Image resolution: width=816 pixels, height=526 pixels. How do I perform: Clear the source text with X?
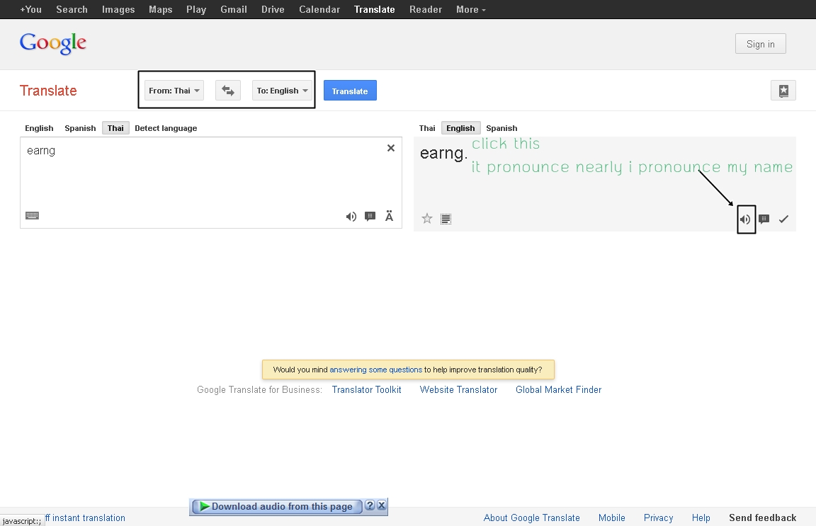point(390,148)
